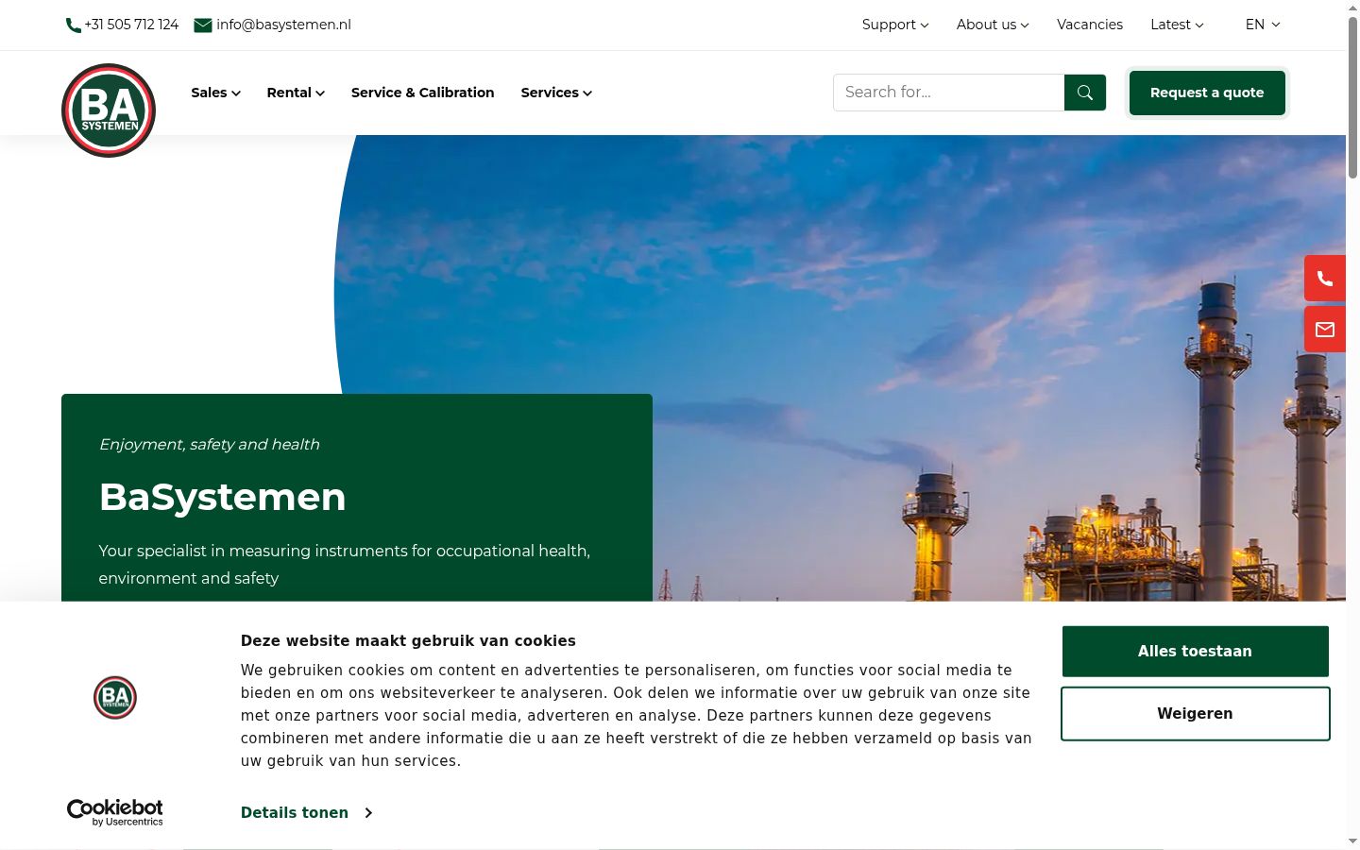Click the phone icon beside +31 505 712 124
The height and width of the screenshot is (850, 1360).
click(x=73, y=25)
